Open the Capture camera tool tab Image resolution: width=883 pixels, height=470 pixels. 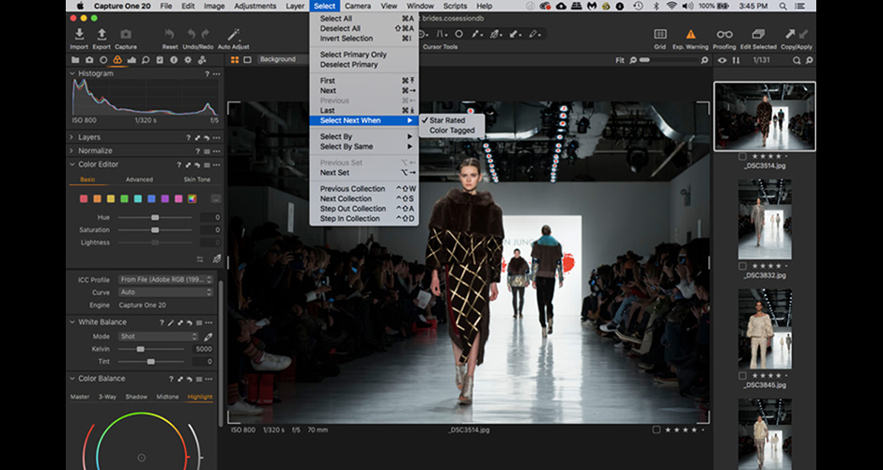(x=89, y=60)
